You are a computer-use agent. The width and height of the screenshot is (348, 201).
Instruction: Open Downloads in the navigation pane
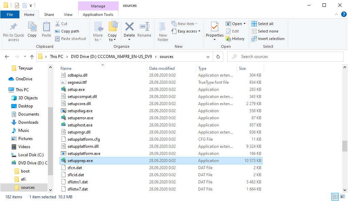(24, 122)
